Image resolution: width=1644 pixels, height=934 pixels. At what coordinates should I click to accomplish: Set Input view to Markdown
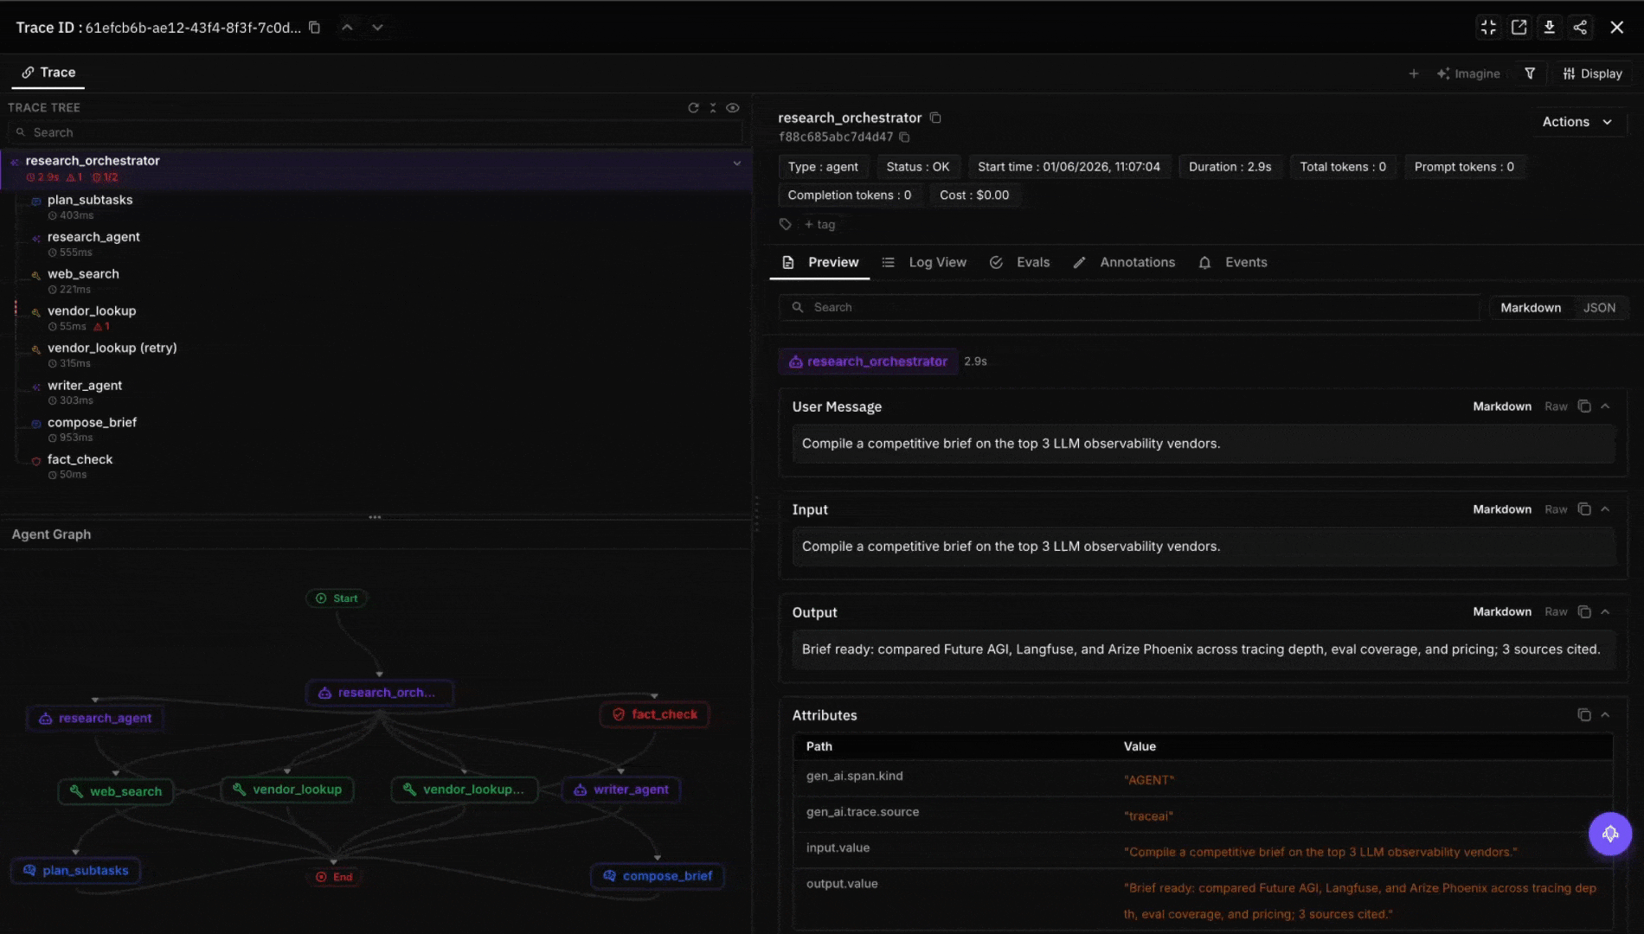pyautogui.click(x=1502, y=509)
